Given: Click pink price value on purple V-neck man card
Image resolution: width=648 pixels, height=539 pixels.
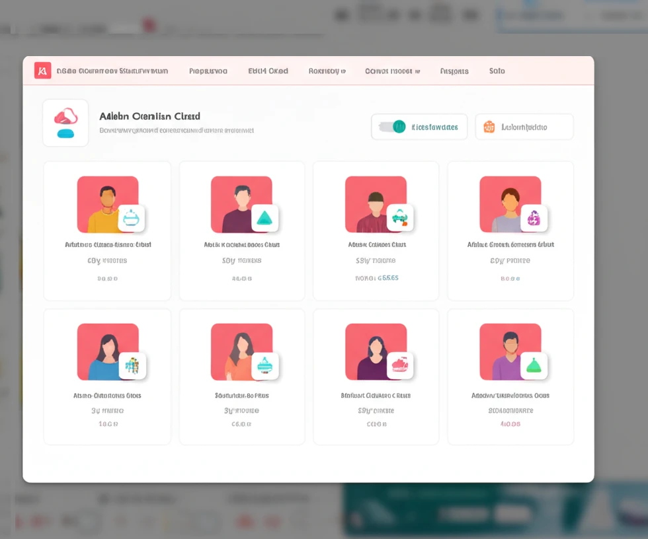Looking at the screenshot, I should coord(510,424).
